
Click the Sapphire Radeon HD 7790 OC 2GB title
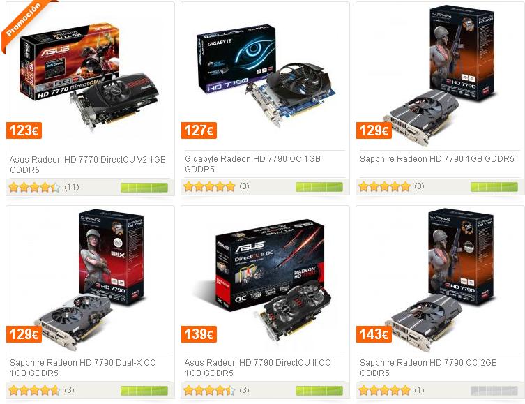coord(428,368)
